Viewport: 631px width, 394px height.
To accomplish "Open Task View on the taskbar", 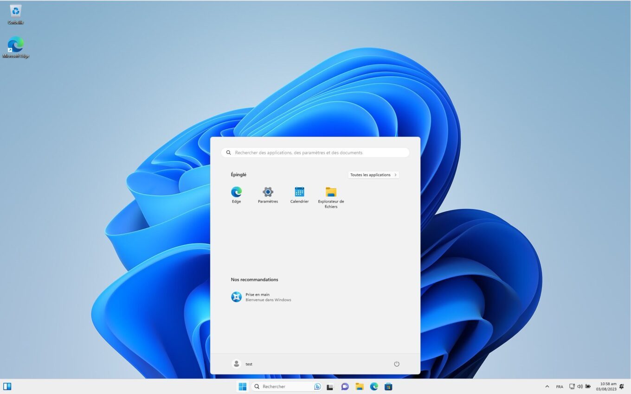I will [330, 387].
